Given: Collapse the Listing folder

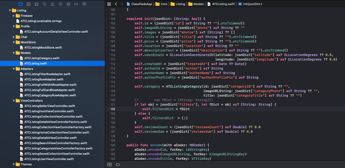Looking at the screenshot, I should click(x=10, y=10).
